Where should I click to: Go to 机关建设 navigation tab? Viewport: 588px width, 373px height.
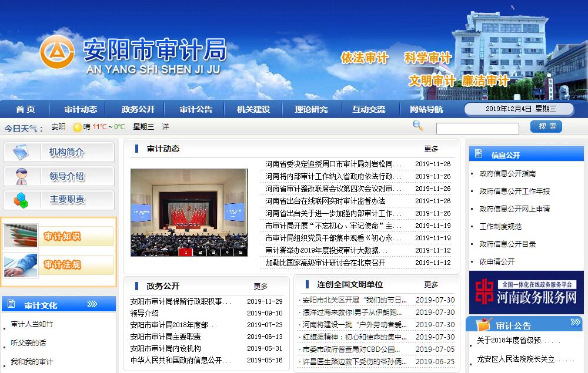click(x=253, y=109)
